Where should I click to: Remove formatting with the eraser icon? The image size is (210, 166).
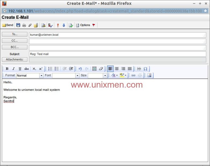[x=101, y=69]
